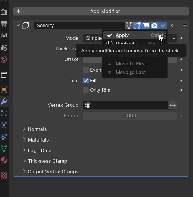193x197 pixels.
Task: Expand the Thickness Clamp subpanel
Action: 24,161
